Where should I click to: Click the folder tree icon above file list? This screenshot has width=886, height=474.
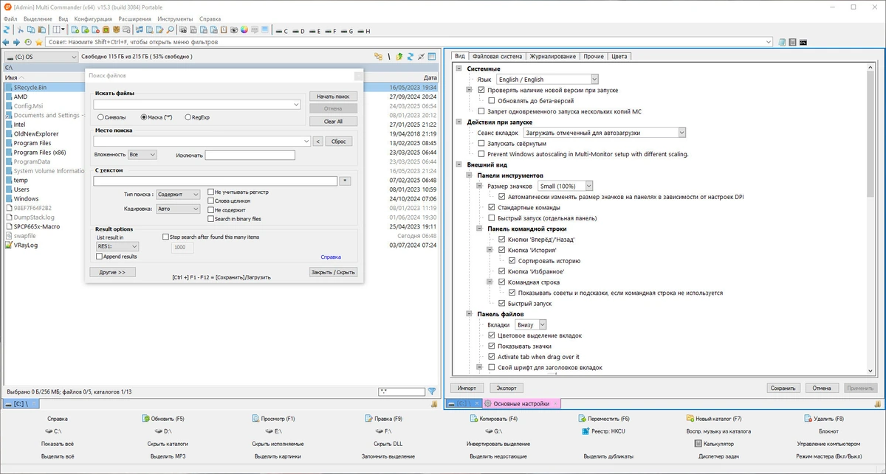click(378, 56)
